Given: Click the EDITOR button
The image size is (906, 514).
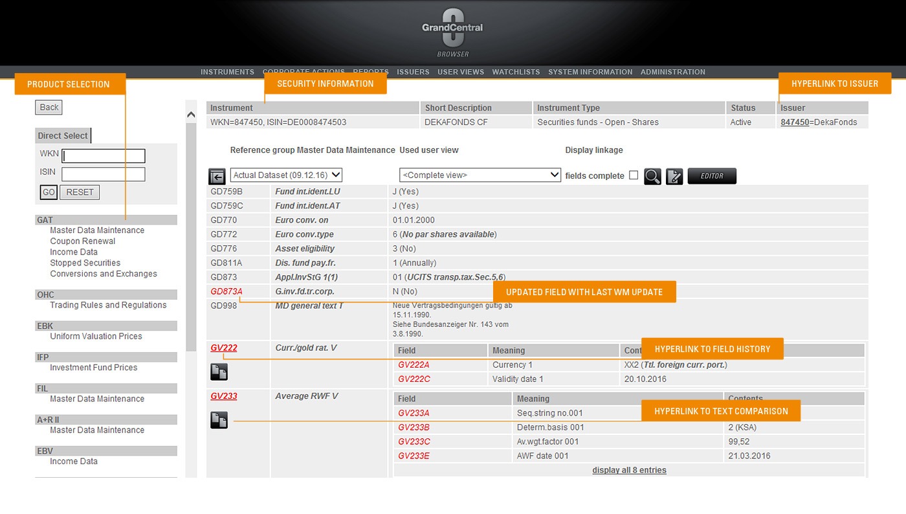Looking at the screenshot, I should click(x=712, y=176).
